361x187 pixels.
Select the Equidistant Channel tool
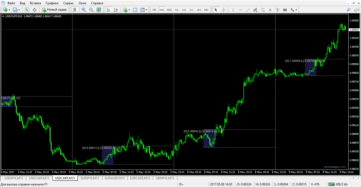[x=255, y=10]
